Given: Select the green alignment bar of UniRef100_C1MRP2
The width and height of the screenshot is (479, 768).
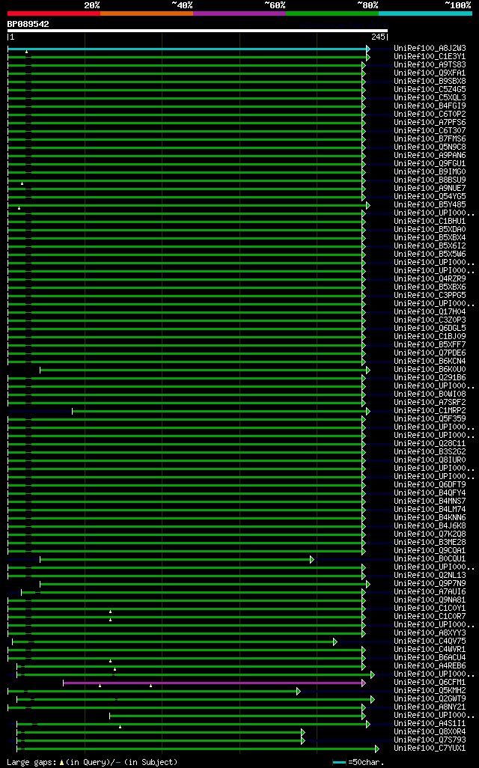Looking at the screenshot, I should click(220, 412).
